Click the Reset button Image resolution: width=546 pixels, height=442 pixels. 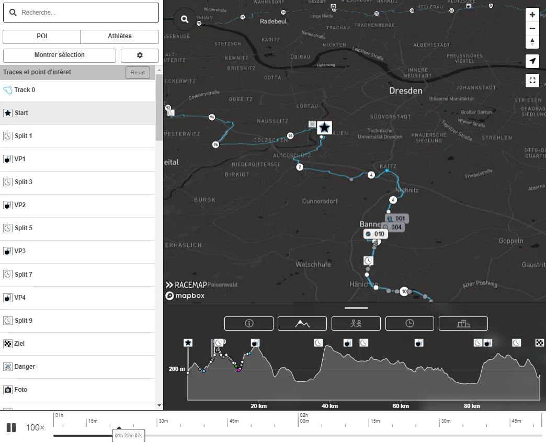click(x=138, y=73)
